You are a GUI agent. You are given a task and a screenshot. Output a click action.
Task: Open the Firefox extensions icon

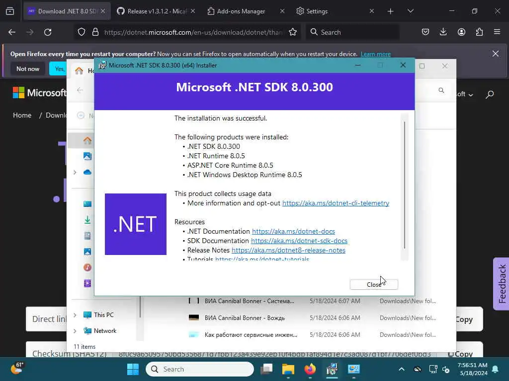(479, 32)
